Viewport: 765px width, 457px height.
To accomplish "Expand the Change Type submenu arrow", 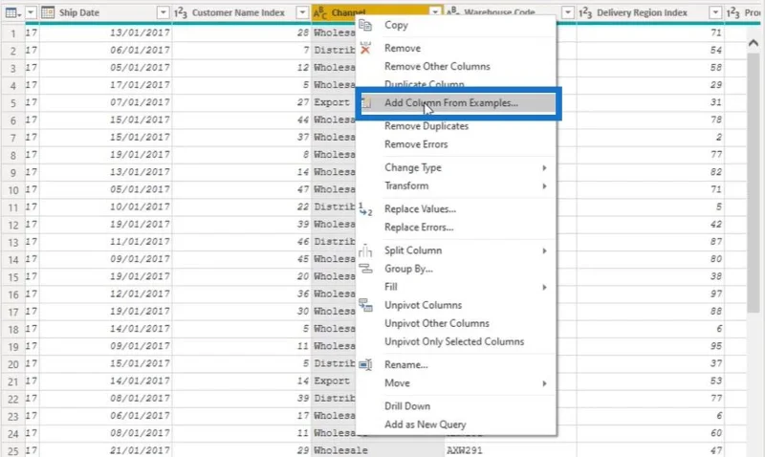I will tap(544, 167).
